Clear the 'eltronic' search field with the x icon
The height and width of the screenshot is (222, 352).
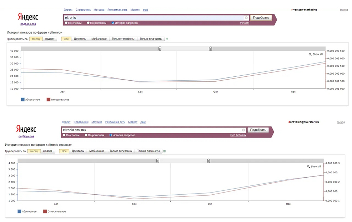click(246, 18)
